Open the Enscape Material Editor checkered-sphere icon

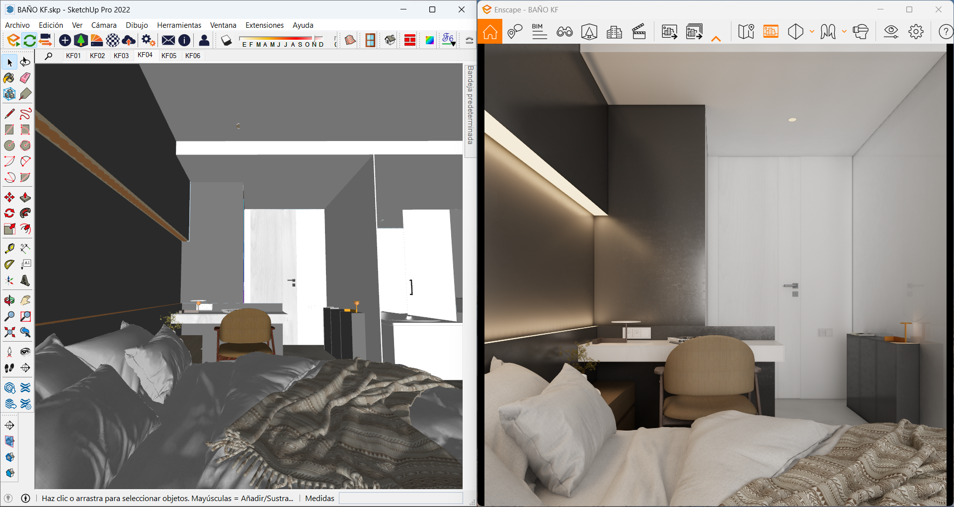point(113,40)
